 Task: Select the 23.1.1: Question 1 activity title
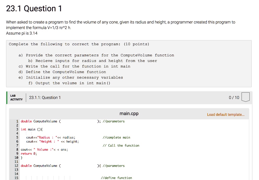[45, 97]
